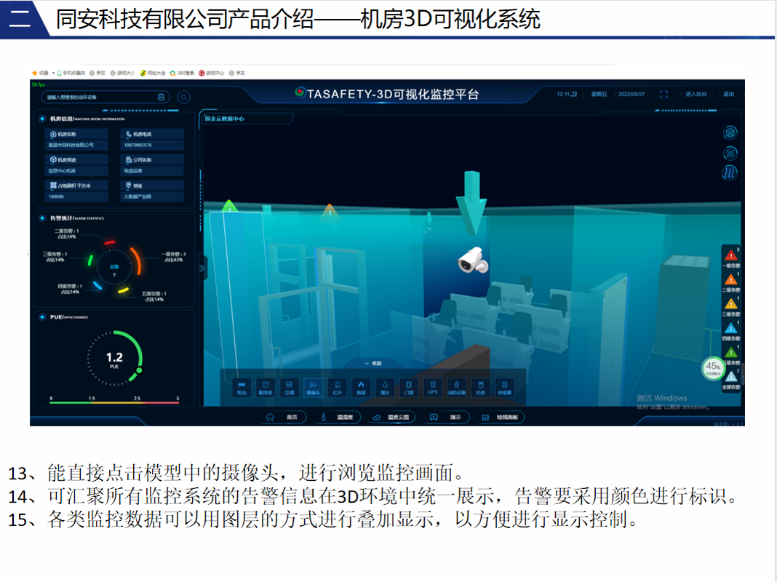Click the search magnifier button
The image size is (777, 582).
click(184, 97)
